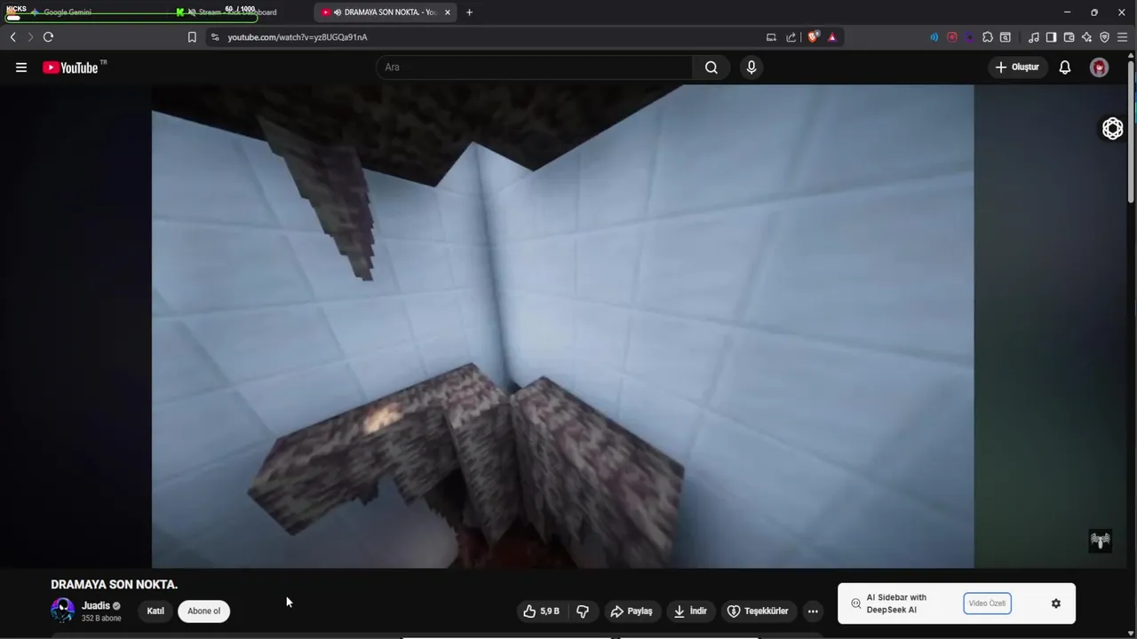Open floating AI assistant icon beside video
The height and width of the screenshot is (639, 1137).
click(1112, 129)
